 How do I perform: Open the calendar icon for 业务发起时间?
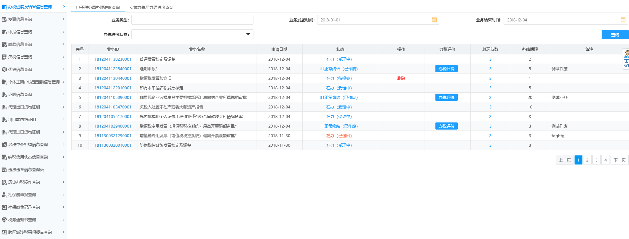coord(434,20)
